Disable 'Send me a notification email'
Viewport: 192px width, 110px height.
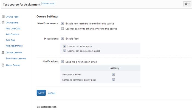tap(63, 62)
